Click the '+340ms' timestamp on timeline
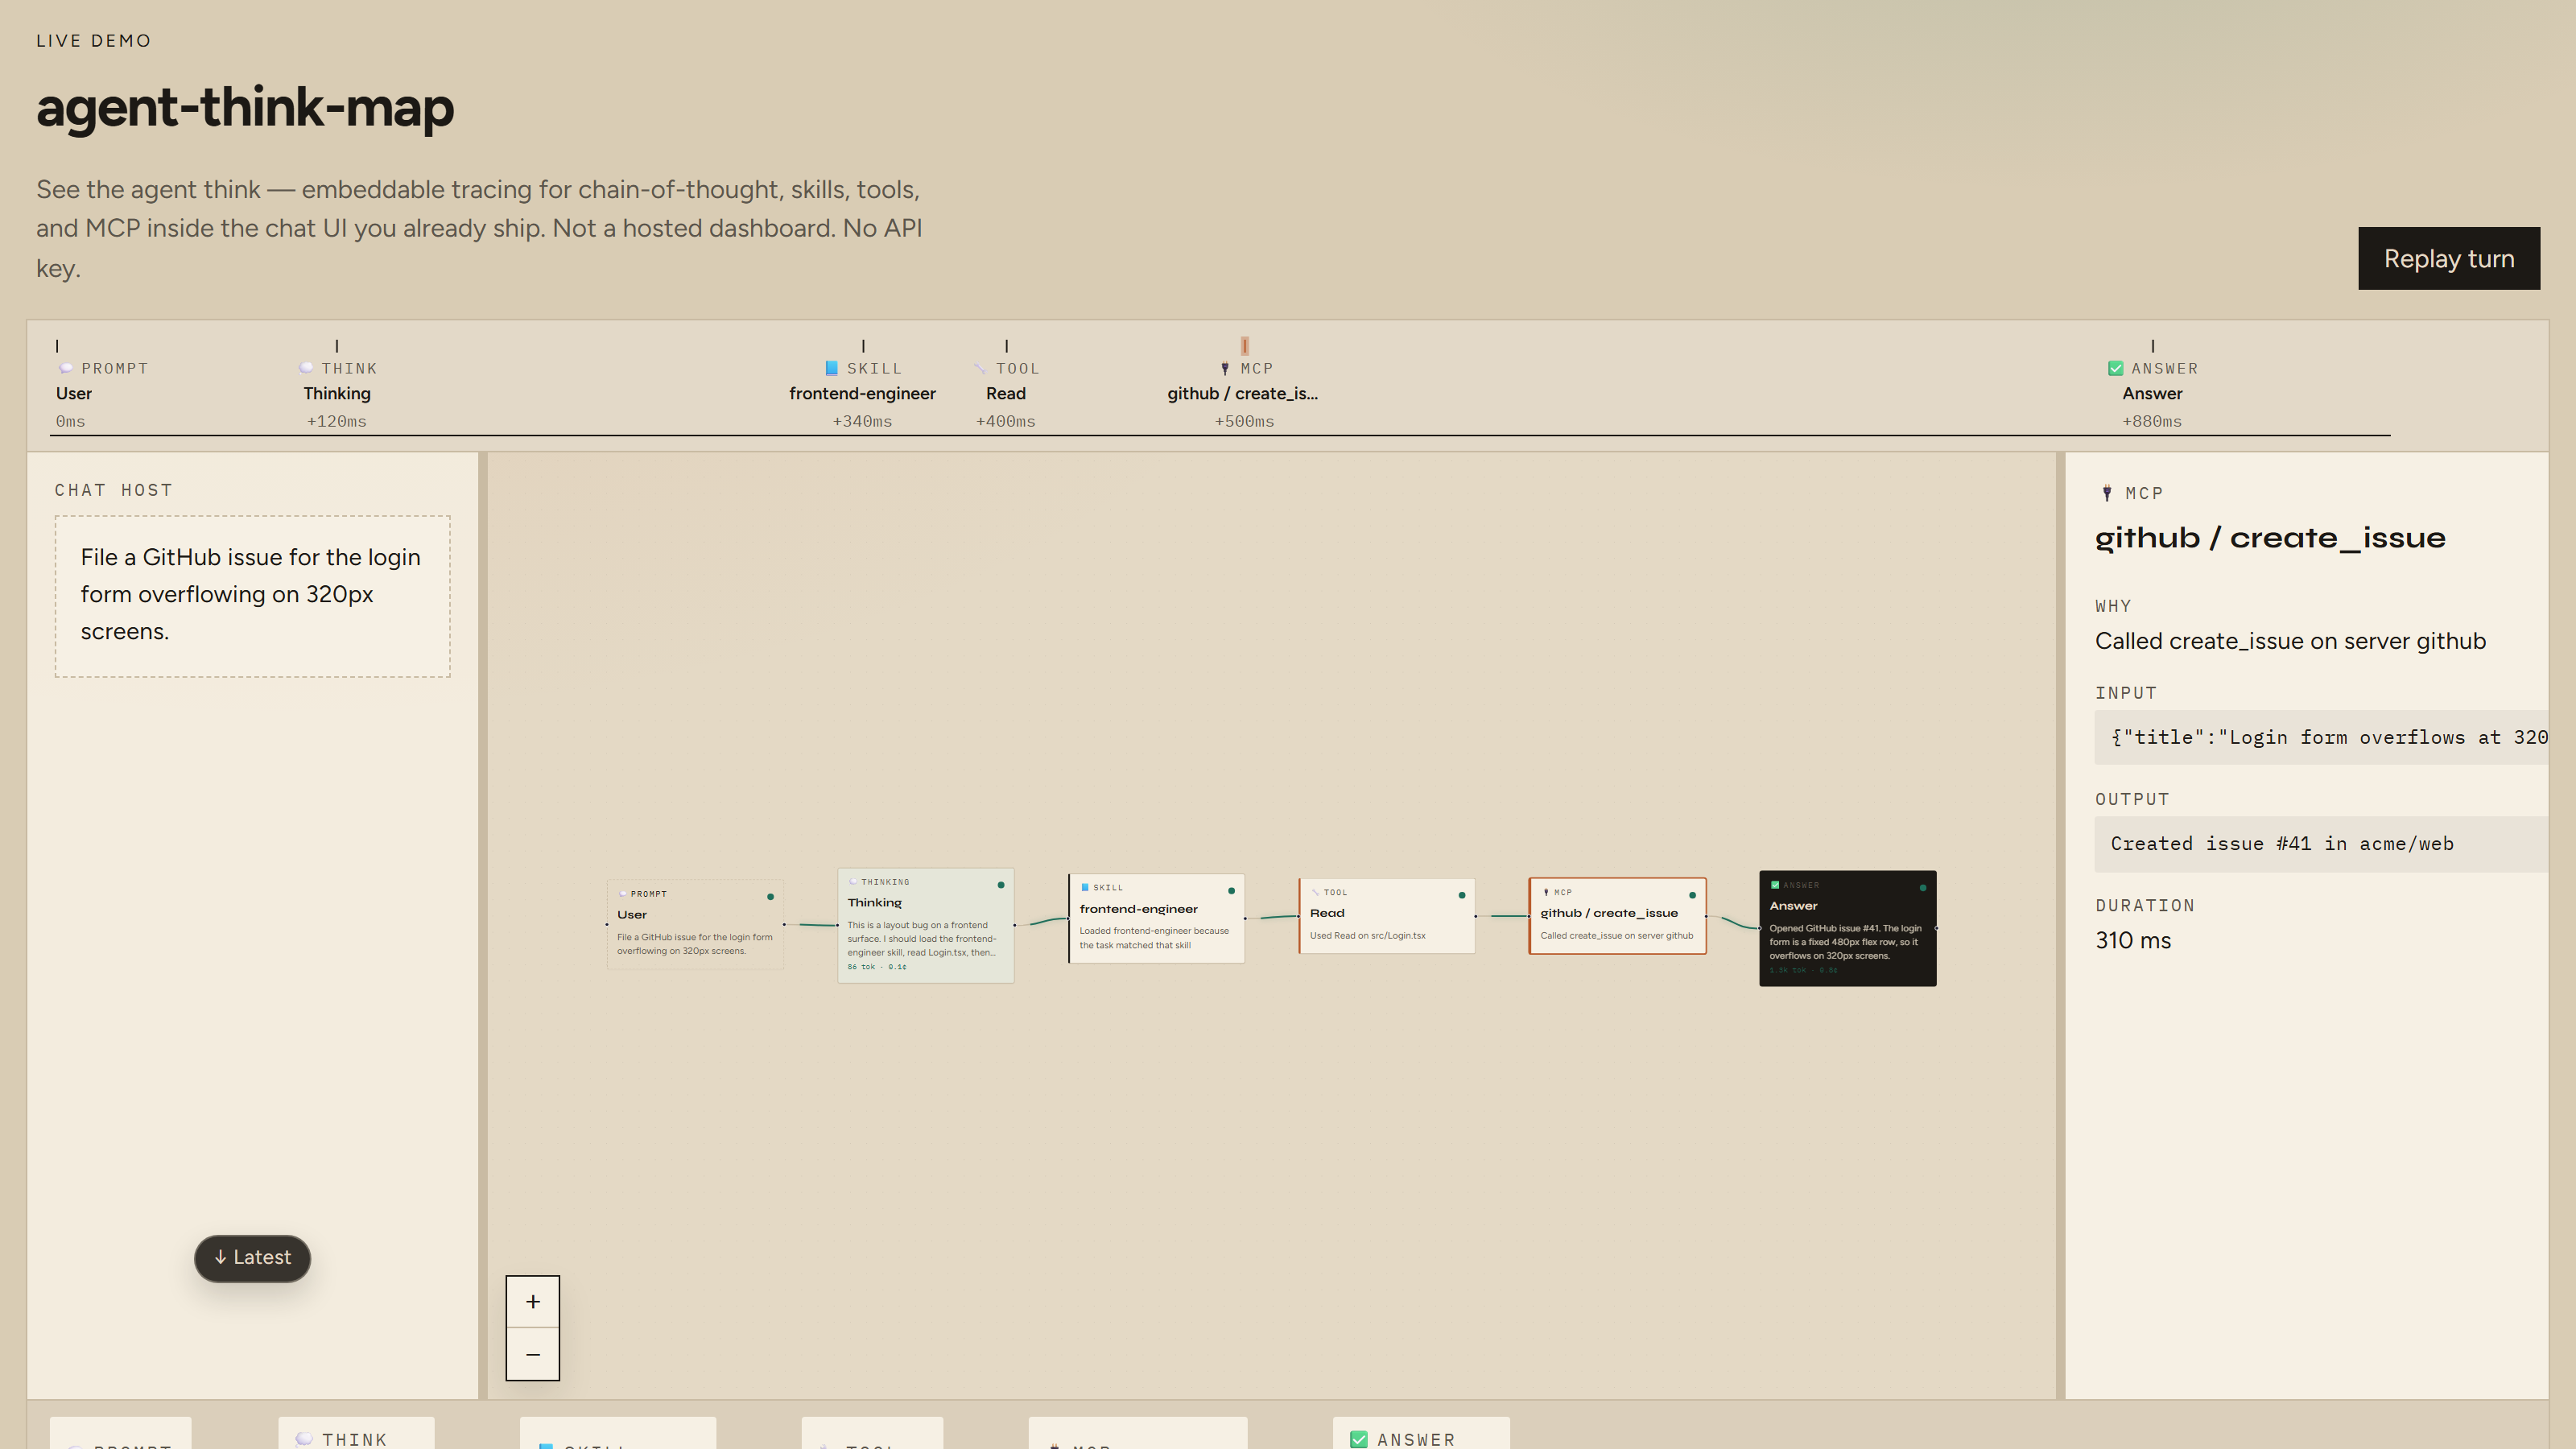 click(x=862, y=422)
